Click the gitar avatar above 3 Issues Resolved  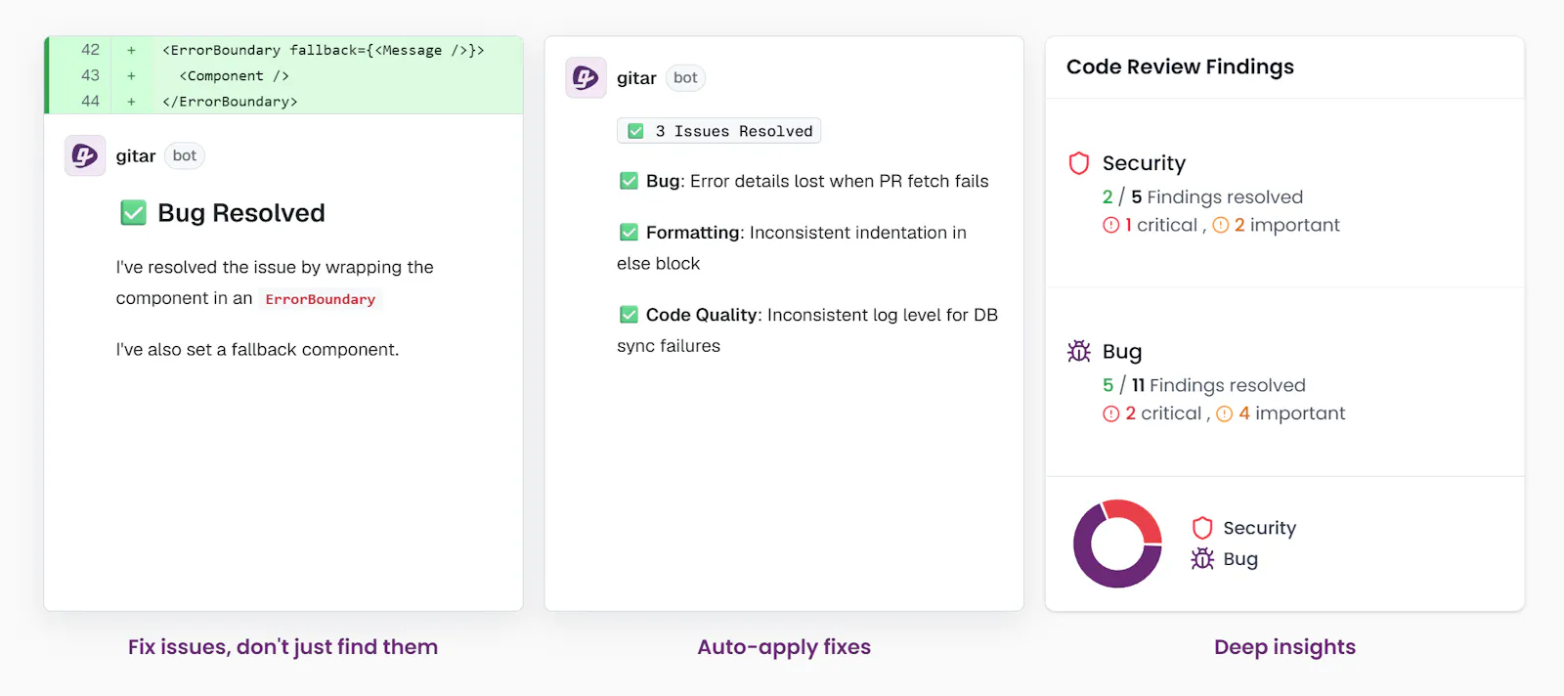(586, 77)
